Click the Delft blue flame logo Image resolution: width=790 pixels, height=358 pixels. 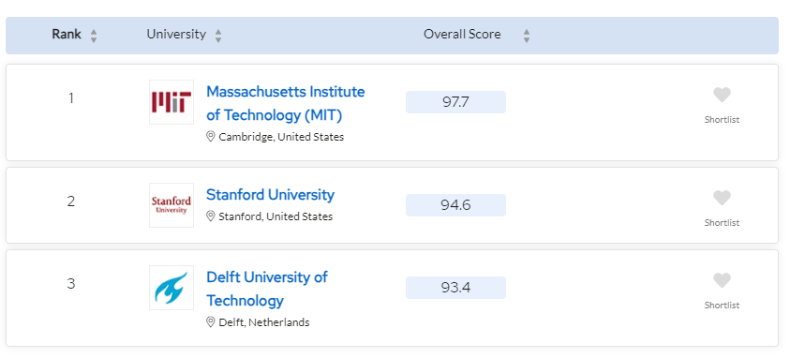tap(171, 288)
